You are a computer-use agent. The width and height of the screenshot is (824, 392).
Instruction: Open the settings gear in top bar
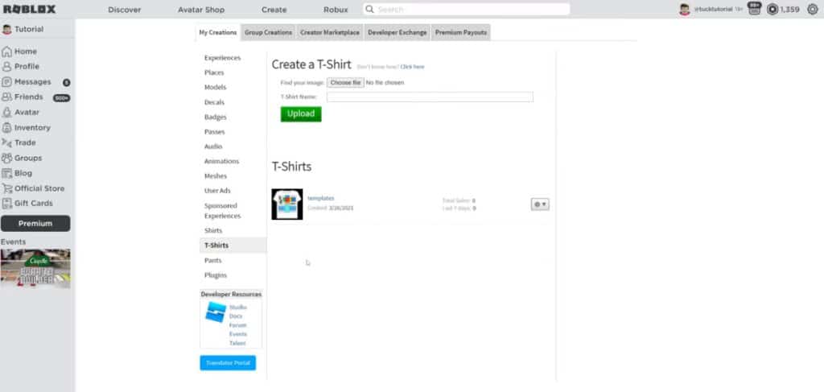813,10
